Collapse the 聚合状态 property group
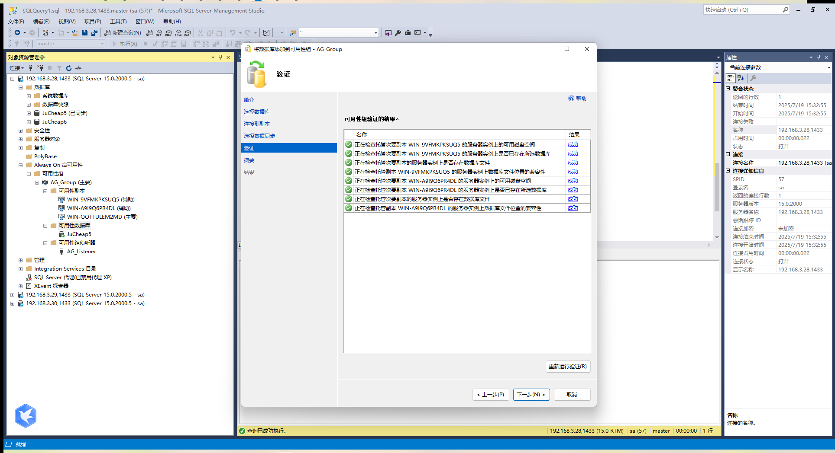This screenshot has width=835, height=453. click(x=728, y=89)
